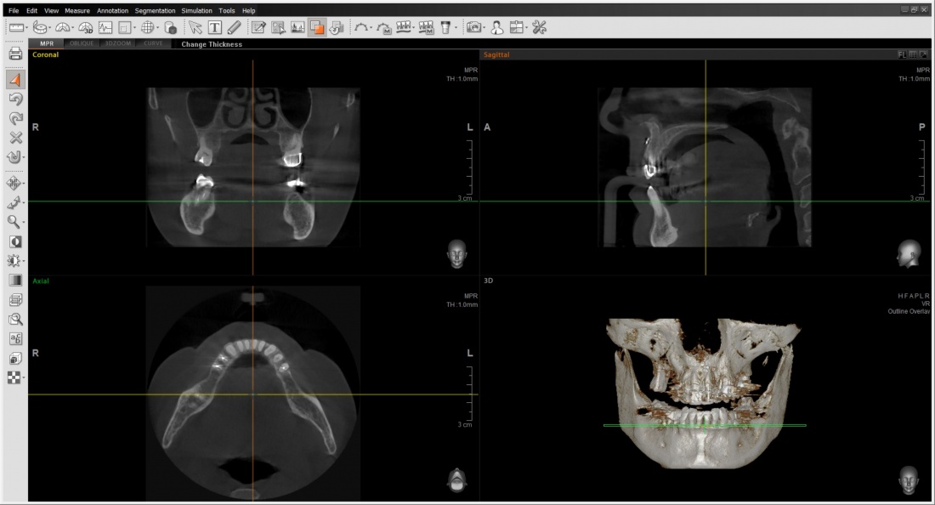Click the grayscale gradient icon in the sidebar
The height and width of the screenshot is (505, 935).
click(x=15, y=280)
